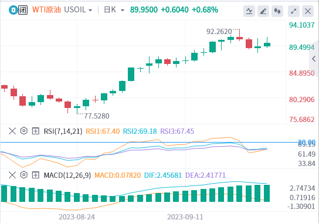Expand the chart to fullscreen
Screen dimensions: 319x223
[294, 11]
